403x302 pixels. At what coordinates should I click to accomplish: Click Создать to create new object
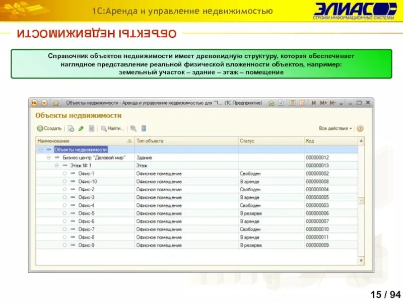coord(49,128)
